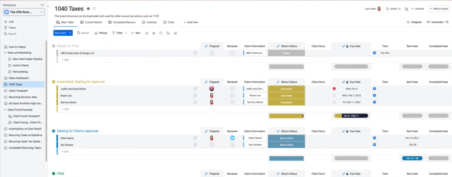
Task: Assign empty reviewer for Noam Lee
Action: coord(232,96)
